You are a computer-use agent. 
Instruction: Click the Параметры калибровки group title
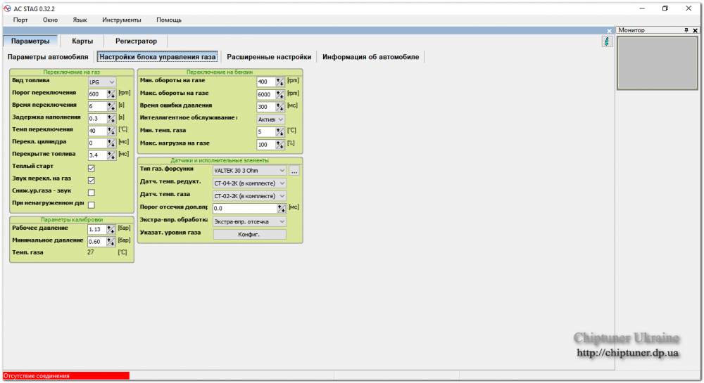(72, 219)
